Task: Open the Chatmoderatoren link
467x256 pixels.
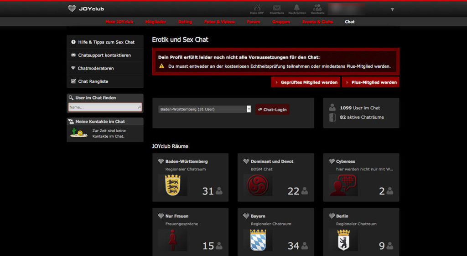Action: [96, 68]
